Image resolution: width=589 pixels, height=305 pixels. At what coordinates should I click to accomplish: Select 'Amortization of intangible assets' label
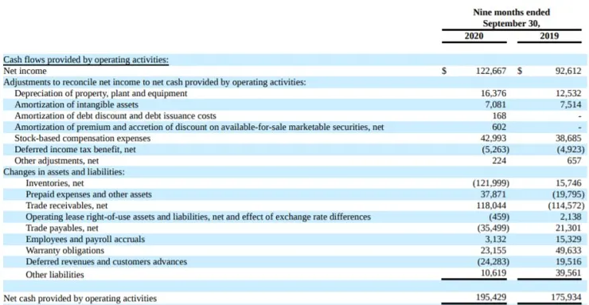[x=76, y=104]
